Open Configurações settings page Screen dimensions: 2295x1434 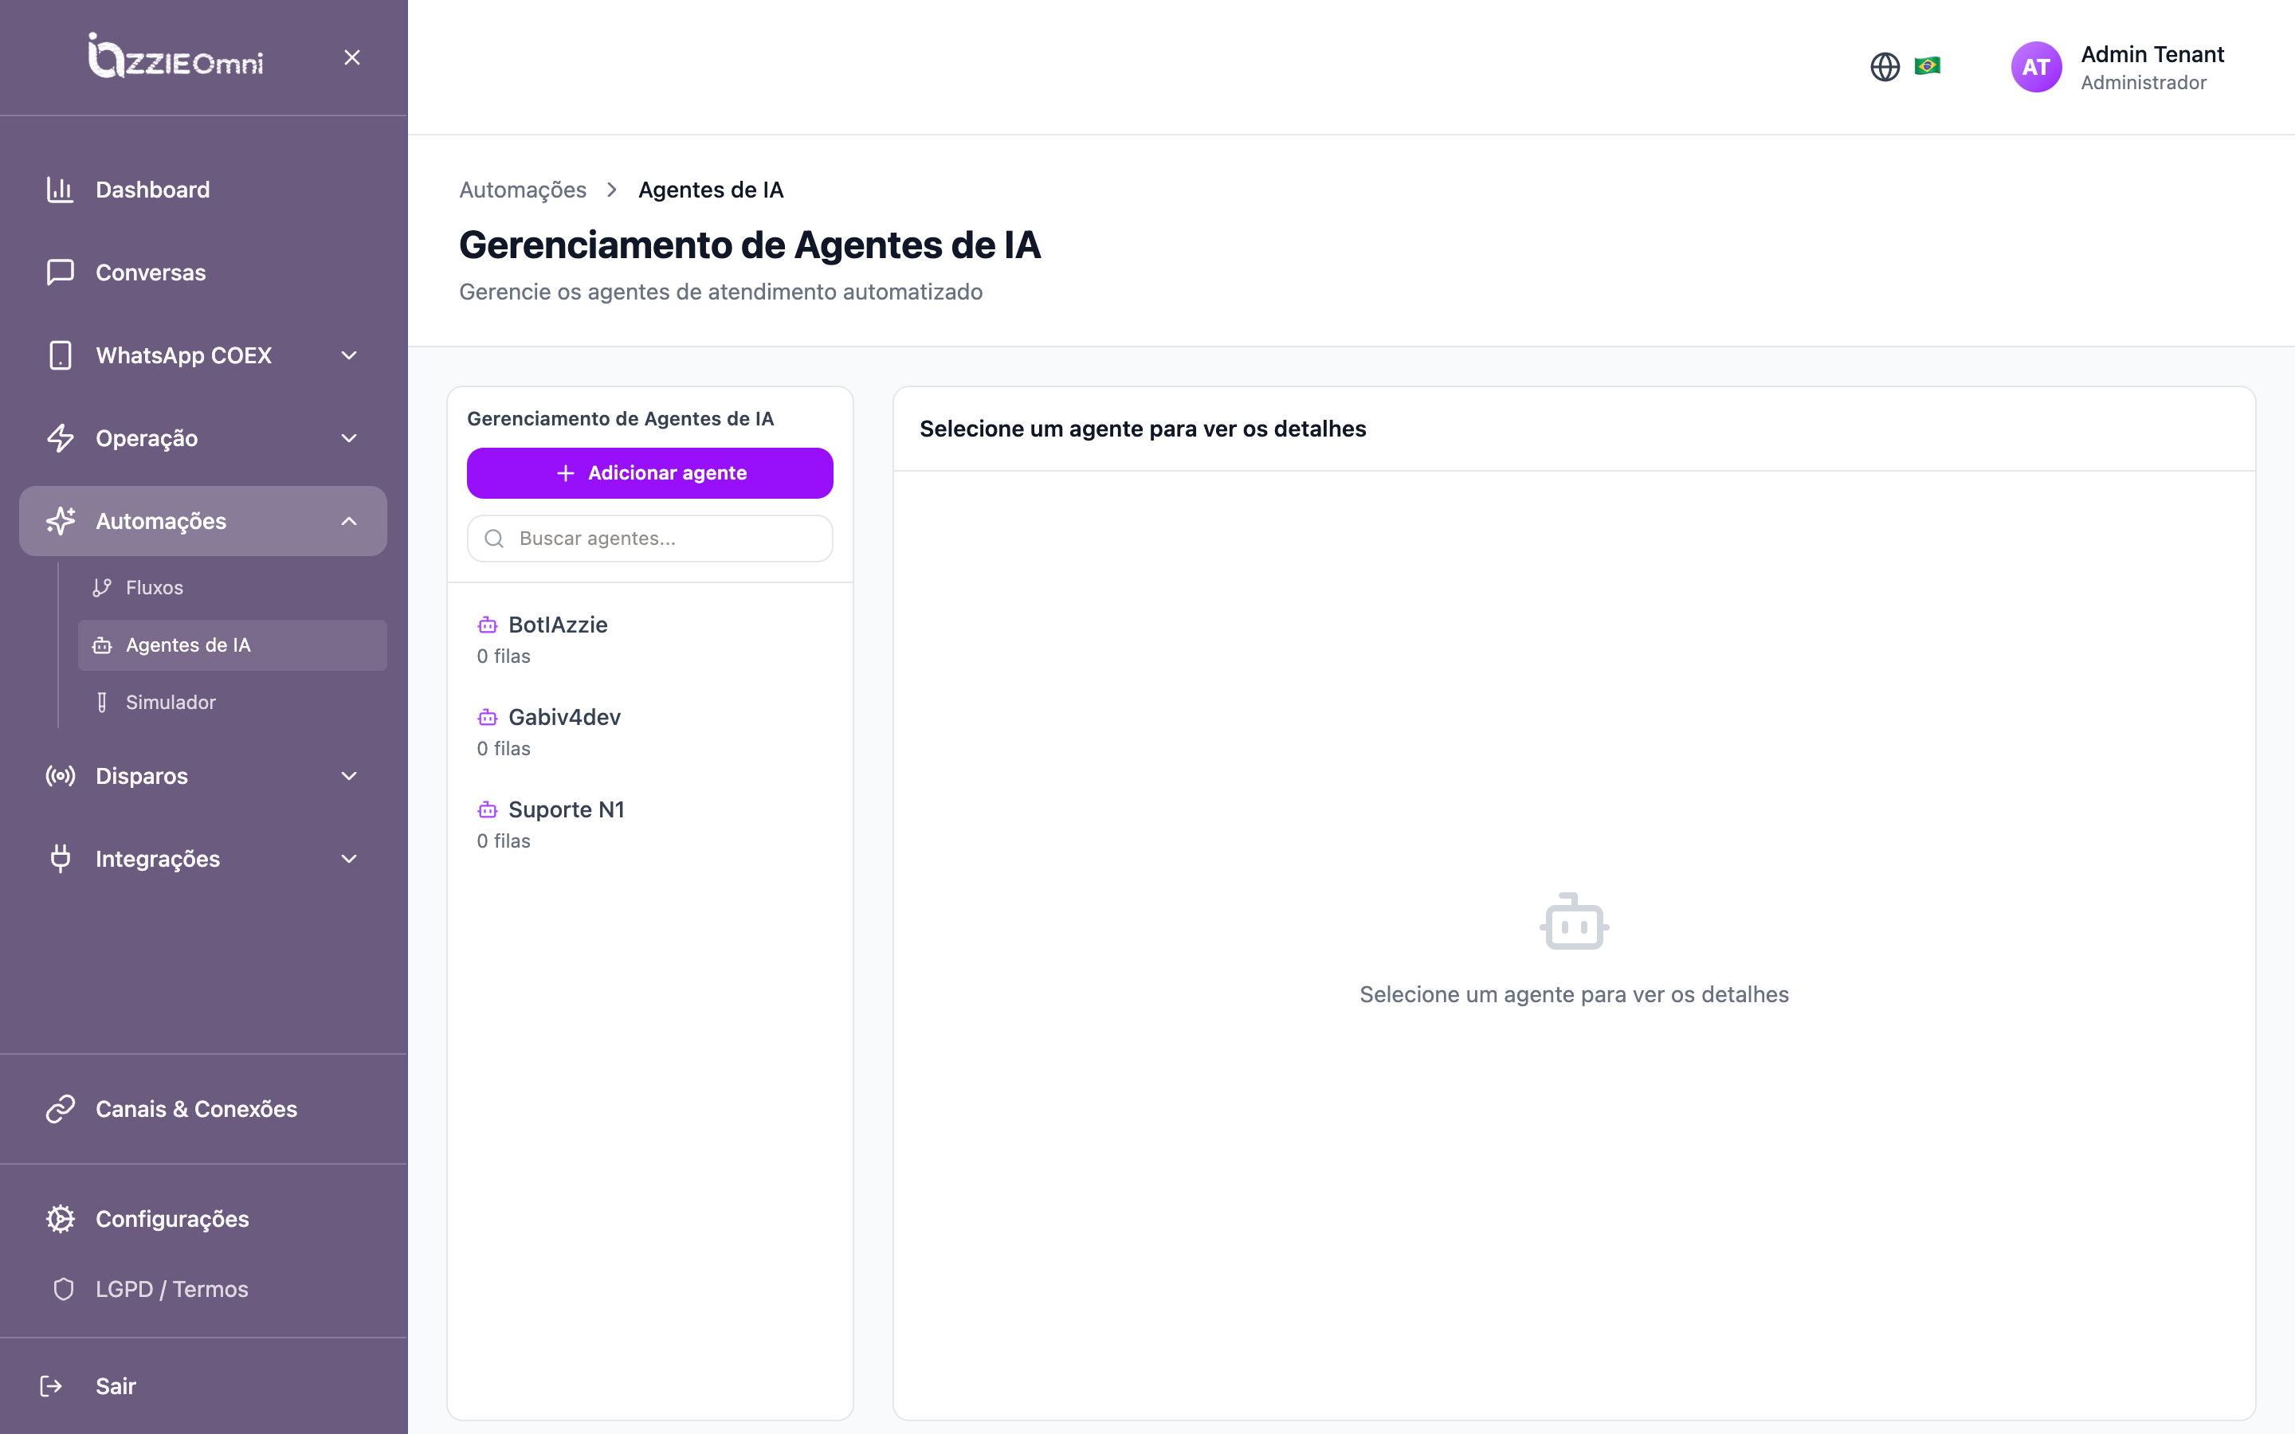203,1219
